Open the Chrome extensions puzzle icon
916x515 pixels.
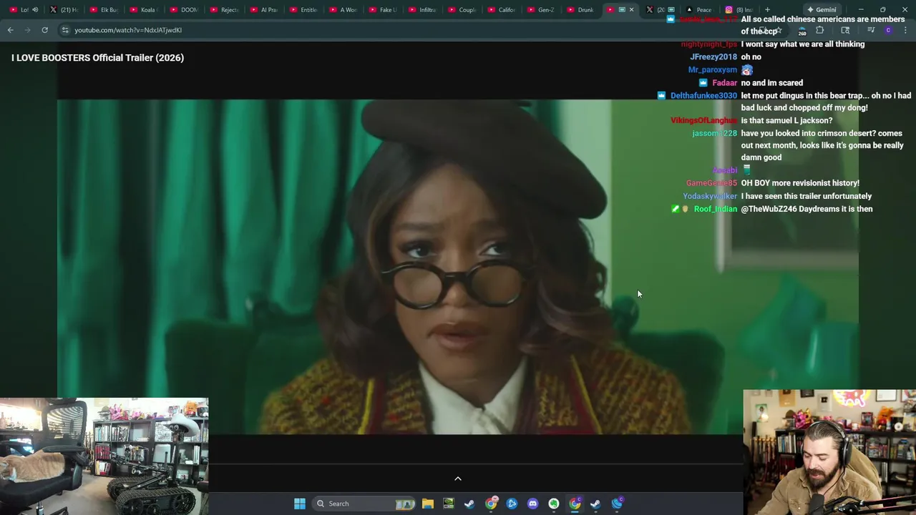819,30
